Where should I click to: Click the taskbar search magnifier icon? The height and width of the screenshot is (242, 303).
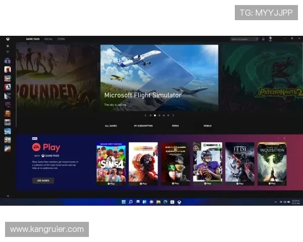pos(130,202)
